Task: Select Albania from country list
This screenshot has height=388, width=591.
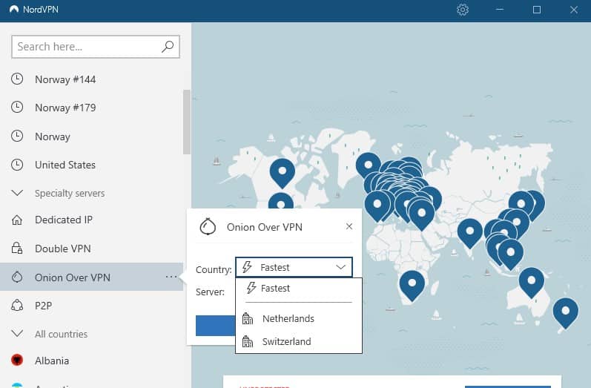Action: pyautogui.click(x=52, y=361)
